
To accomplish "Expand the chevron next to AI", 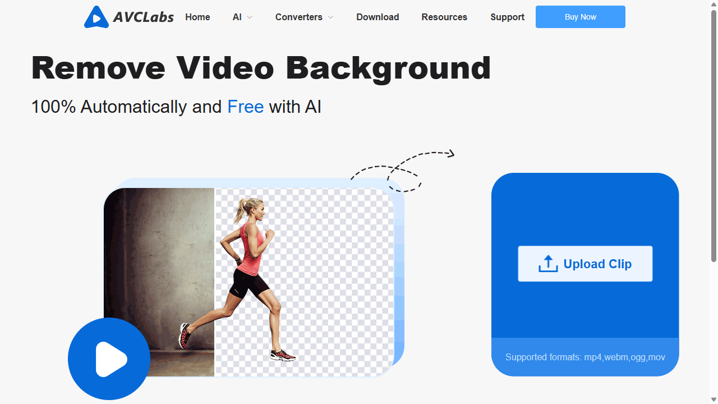I will coord(250,17).
